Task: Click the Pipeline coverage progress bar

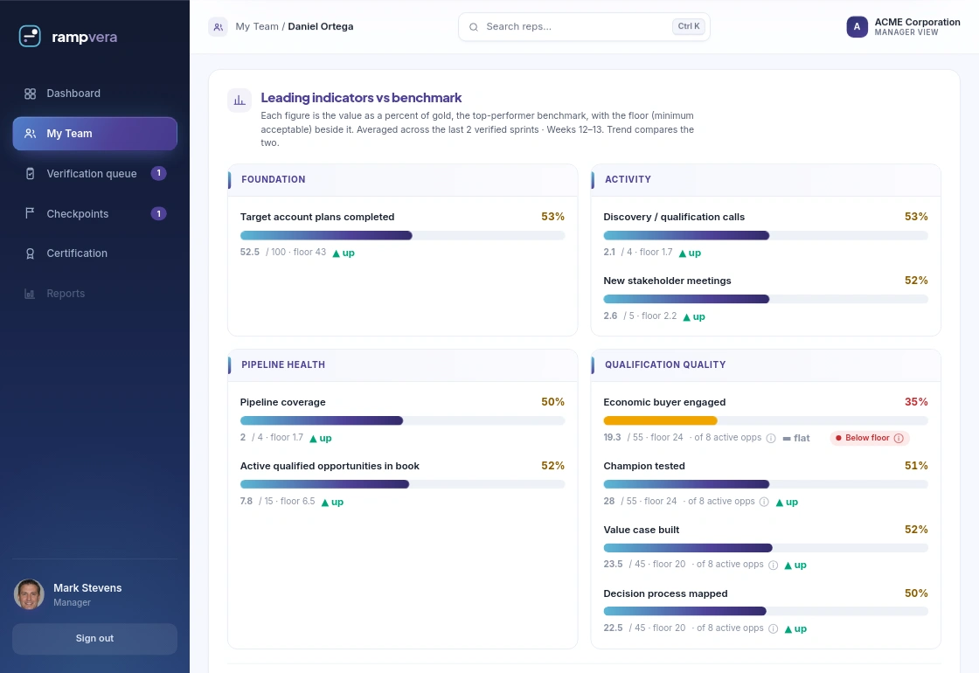Action: point(403,420)
